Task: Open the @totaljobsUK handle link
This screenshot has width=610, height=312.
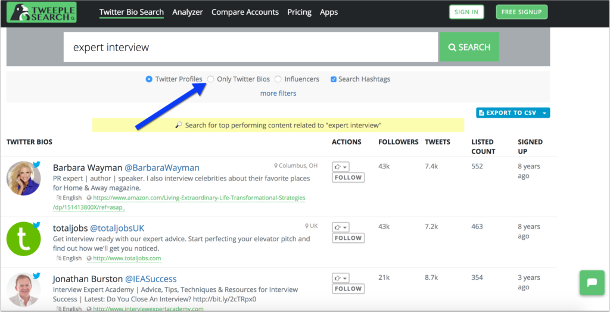Action: click(x=117, y=229)
